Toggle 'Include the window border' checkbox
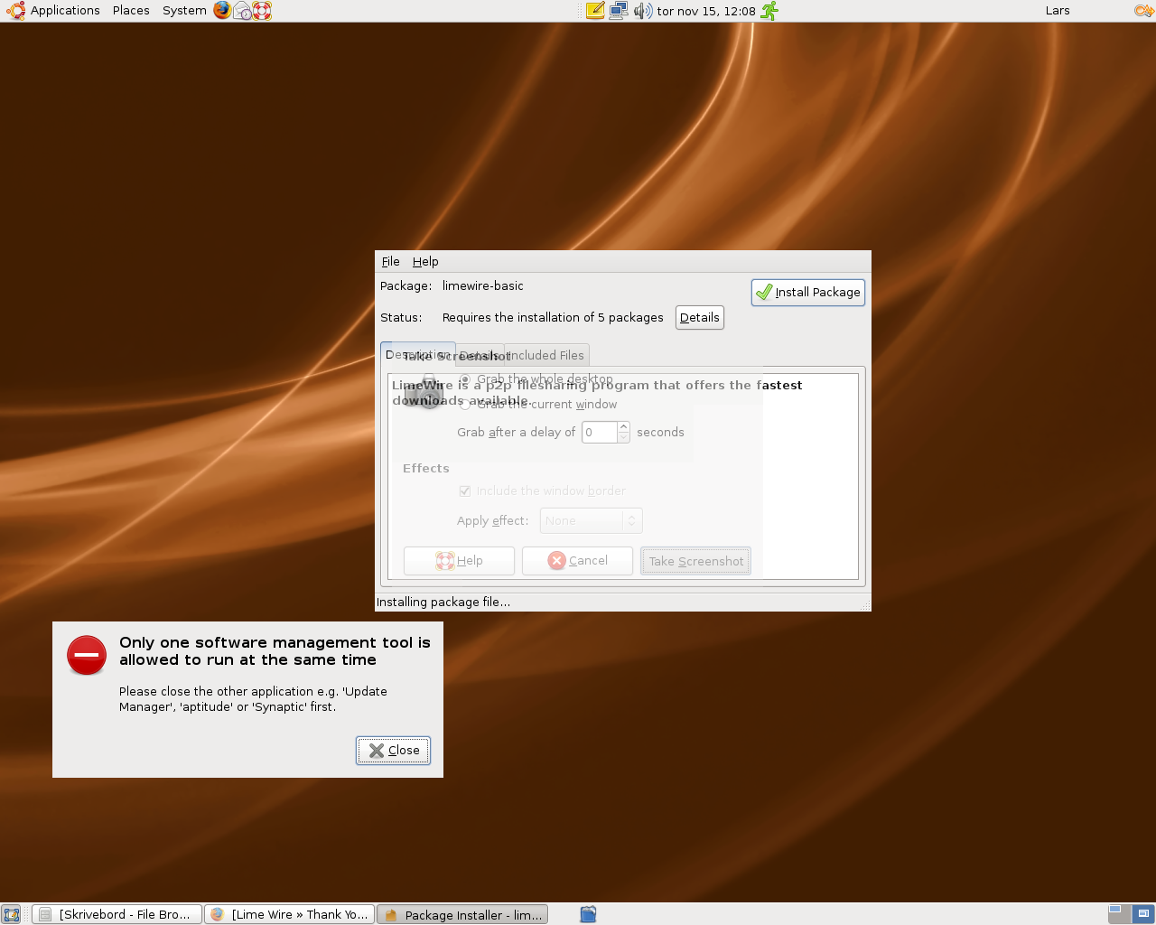 click(542, 491)
